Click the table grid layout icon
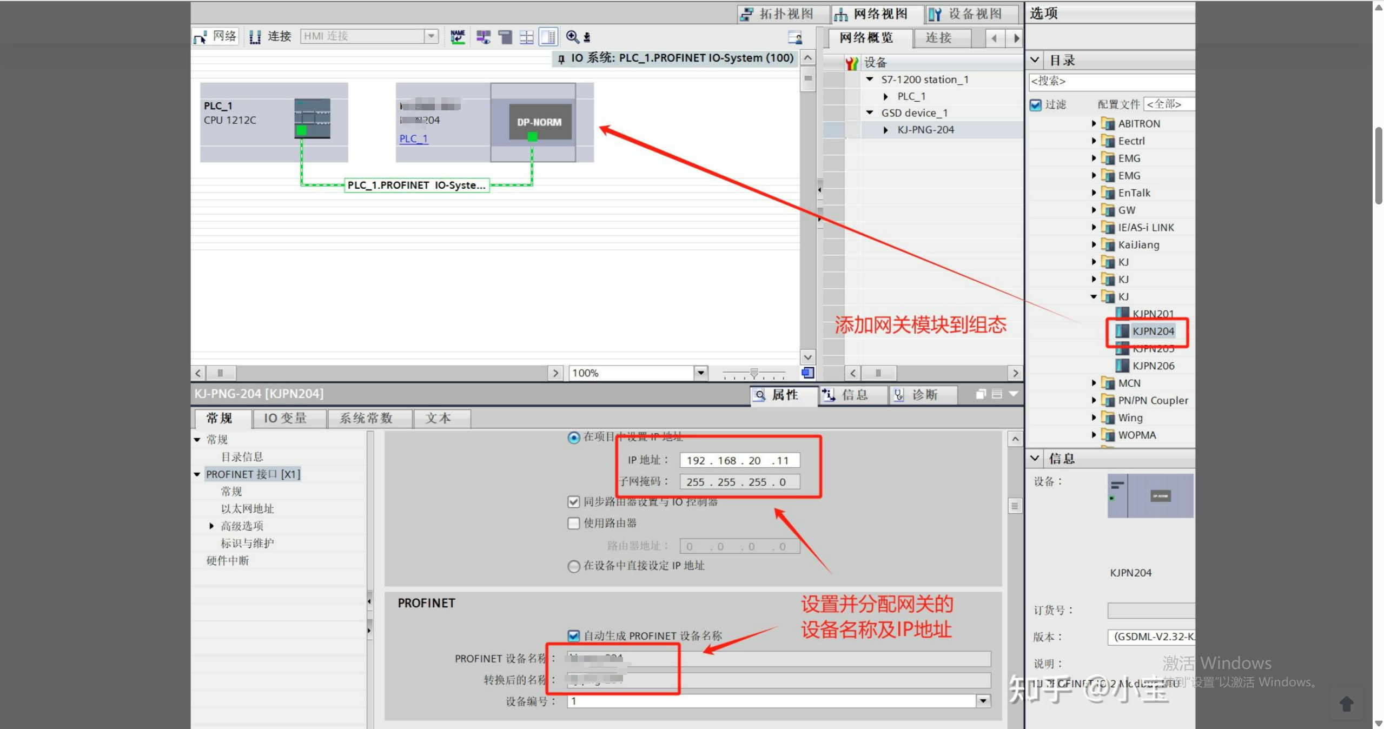 tap(526, 37)
